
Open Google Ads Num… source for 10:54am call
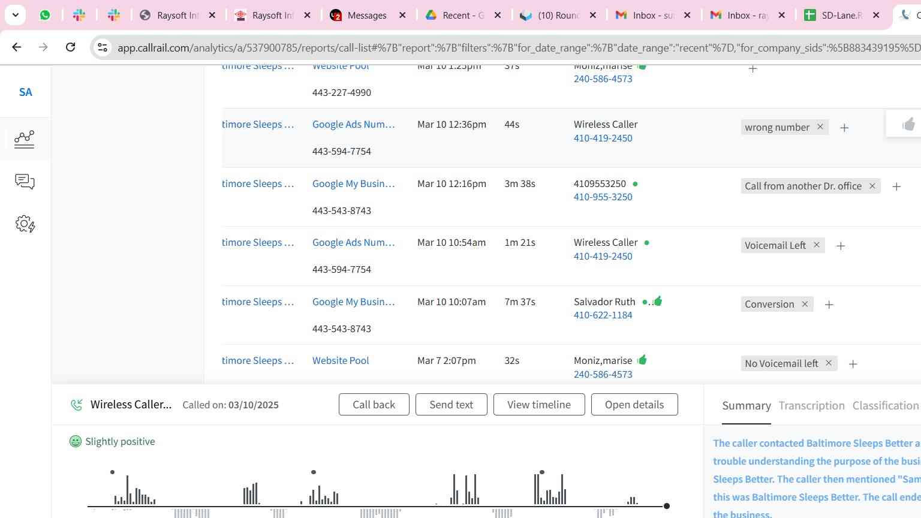(353, 242)
